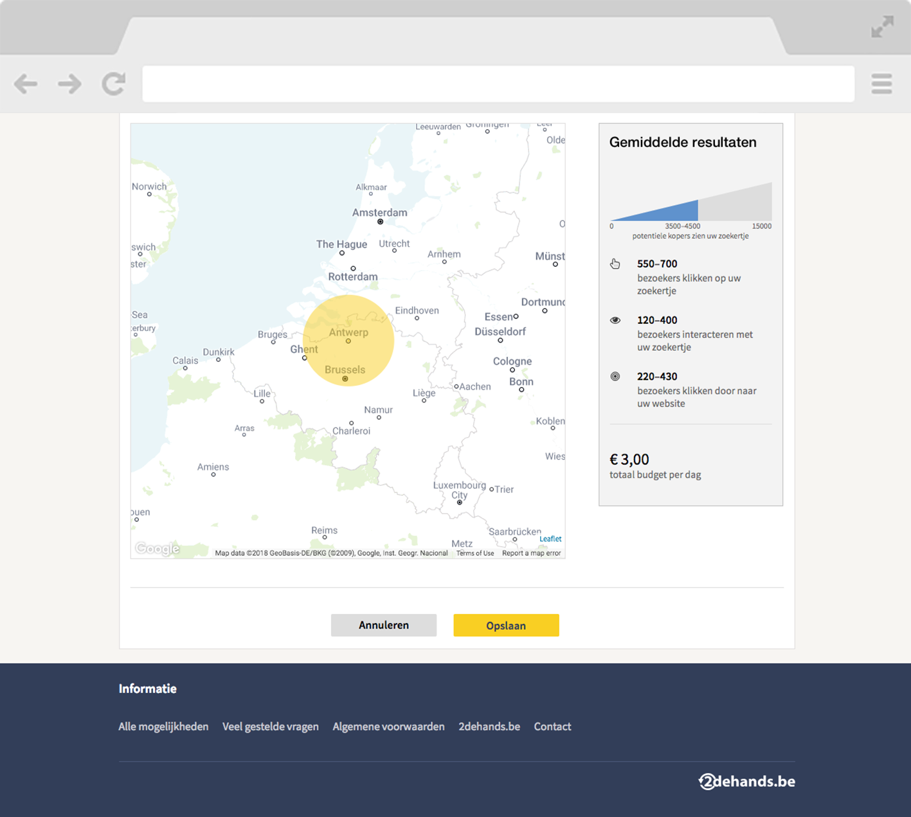
Task: Click the Ghent label on map
Action: (x=304, y=349)
